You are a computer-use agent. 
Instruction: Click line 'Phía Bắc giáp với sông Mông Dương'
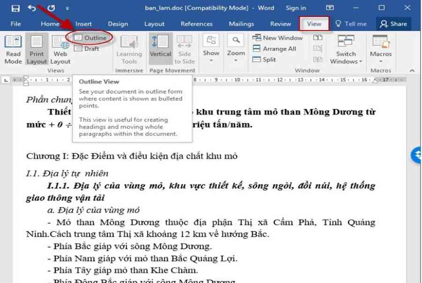pyautogui.click(x=130, y=246)
